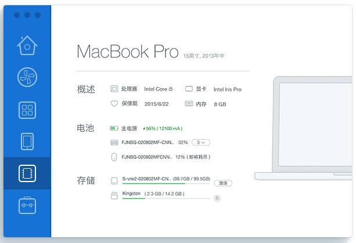This screenshot has width=356, height=243.
Task: Click the warranty heart icon
Action: (114, 104)
